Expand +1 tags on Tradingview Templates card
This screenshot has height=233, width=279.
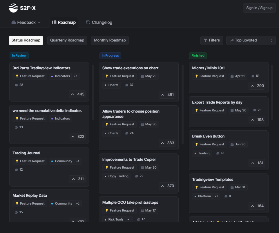point(216,196)
